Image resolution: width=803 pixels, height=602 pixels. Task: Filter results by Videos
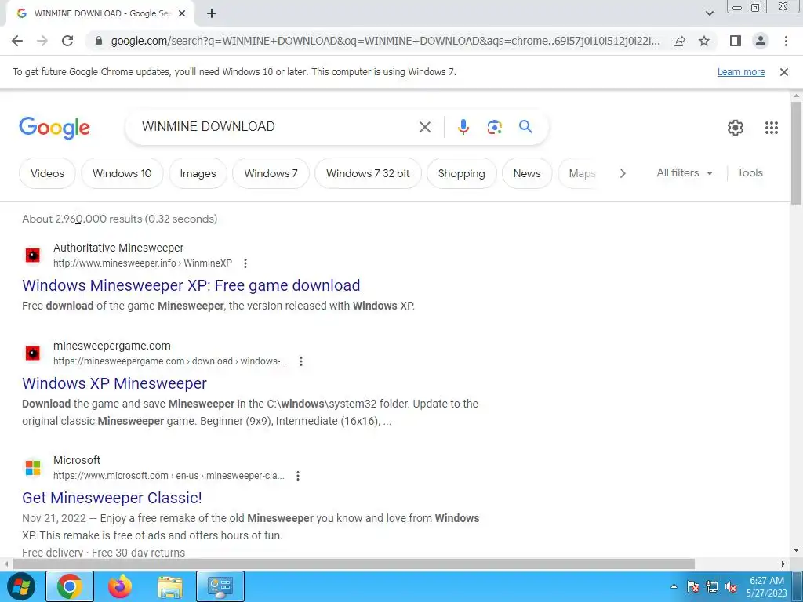(x=47, y=173)
